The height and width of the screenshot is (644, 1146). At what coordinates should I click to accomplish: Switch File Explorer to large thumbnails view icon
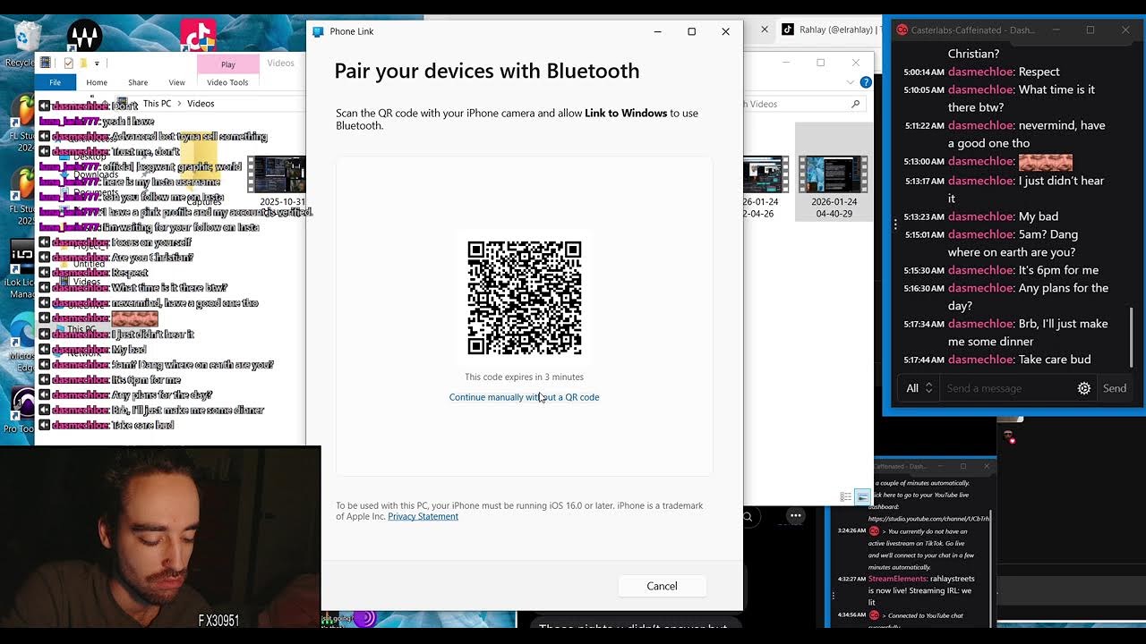click(862, 496)
